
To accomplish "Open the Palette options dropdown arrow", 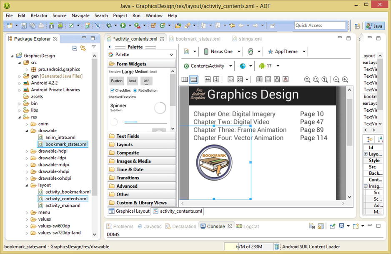I will pyautogui.click(x=171, y=55).
